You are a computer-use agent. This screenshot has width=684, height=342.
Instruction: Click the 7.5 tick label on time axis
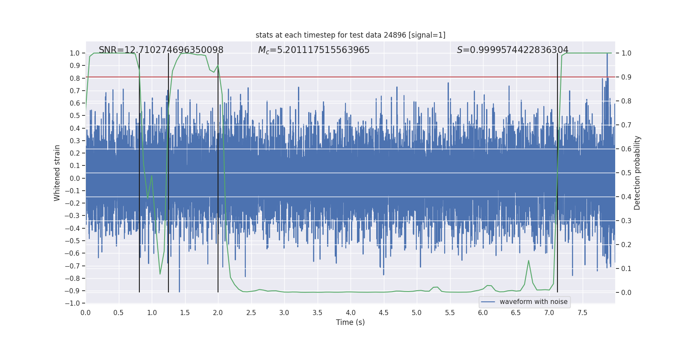coord(582,313)
